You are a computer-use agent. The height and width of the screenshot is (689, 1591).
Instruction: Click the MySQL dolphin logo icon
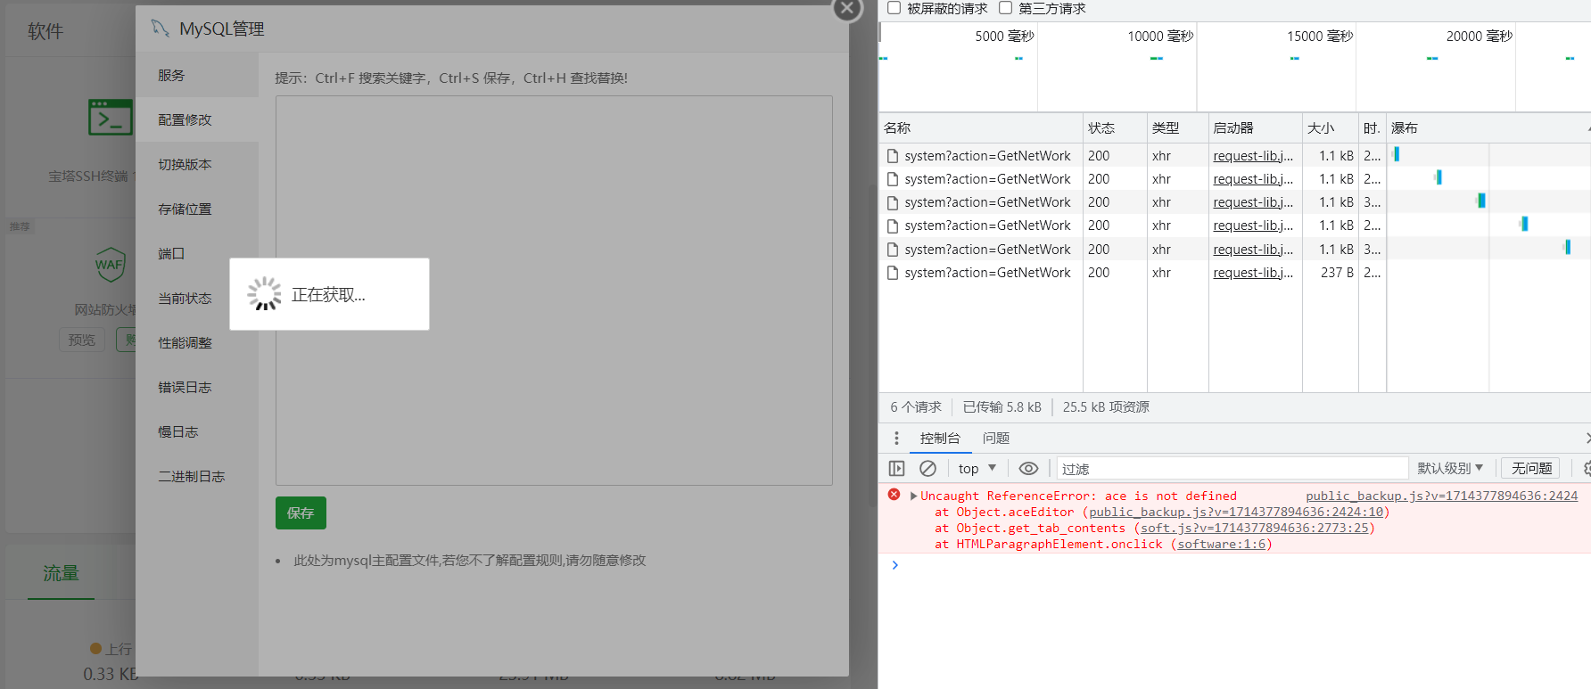161,29
